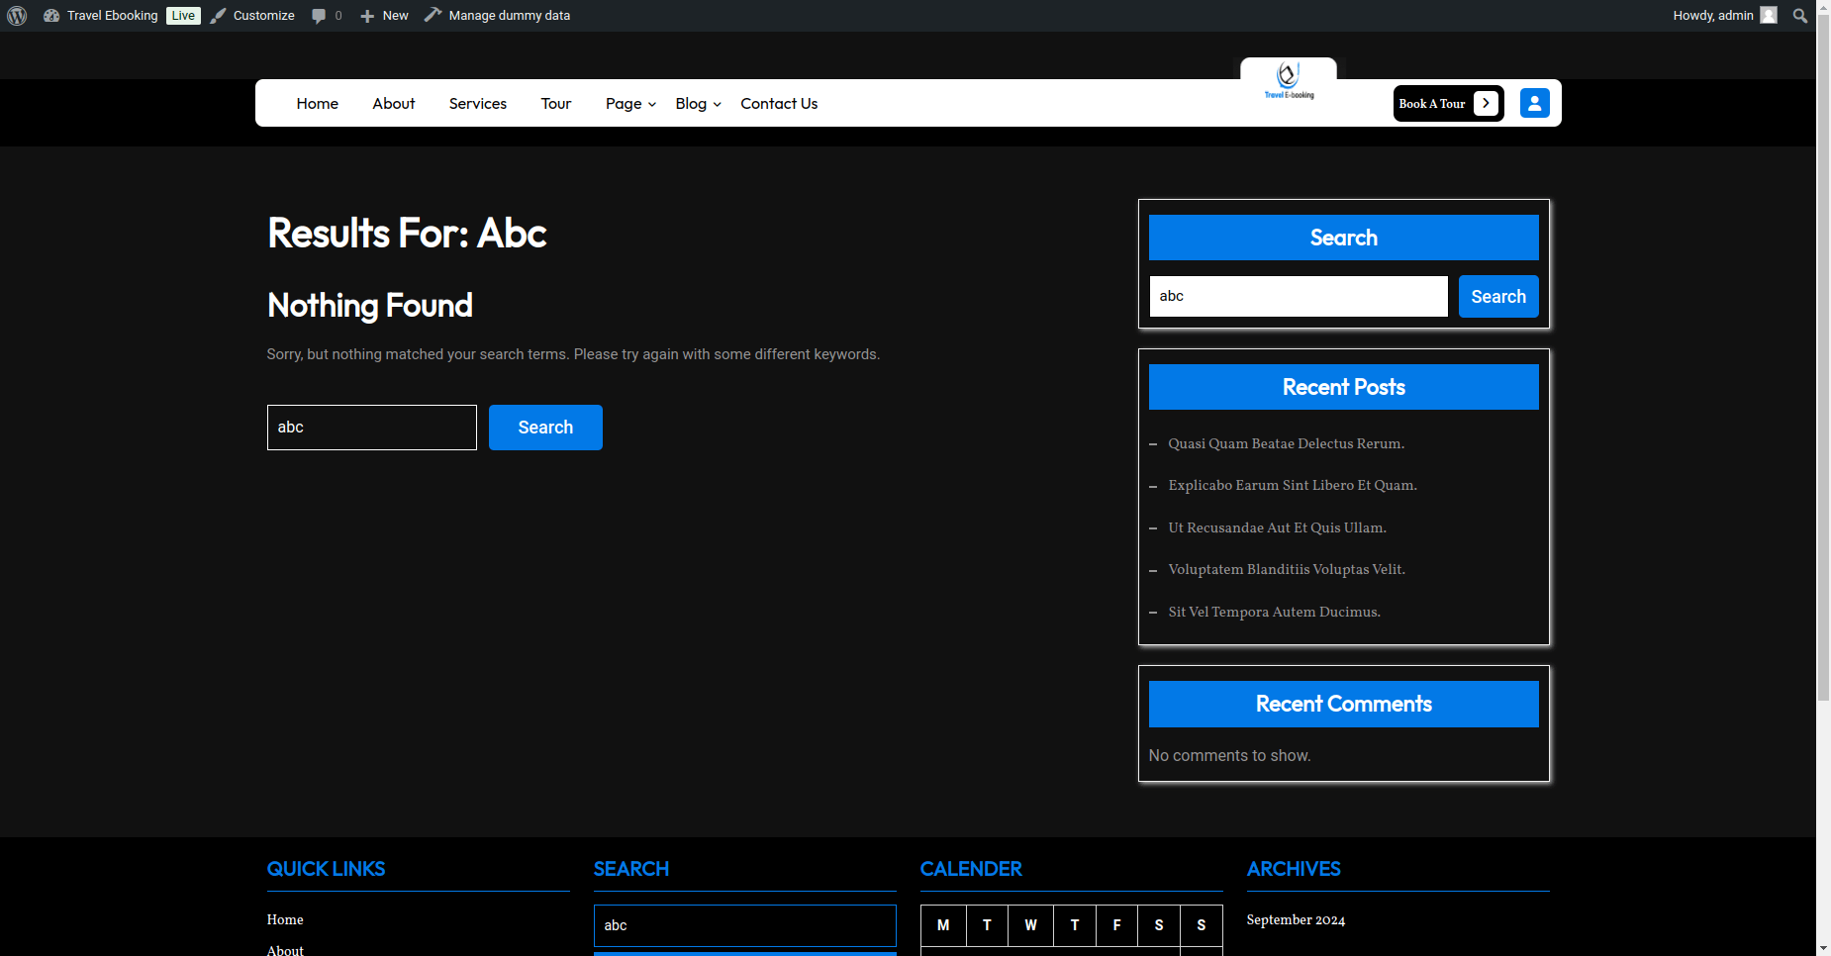Click the sidebar search input field
Image resolution: width=1831 pixels, height=956 pixels.
[1298, 297]
